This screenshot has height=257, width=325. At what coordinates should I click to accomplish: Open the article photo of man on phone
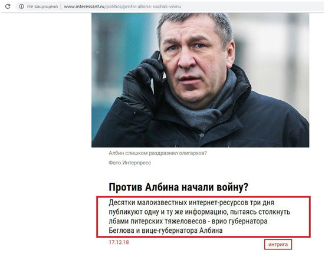point(200,80)
